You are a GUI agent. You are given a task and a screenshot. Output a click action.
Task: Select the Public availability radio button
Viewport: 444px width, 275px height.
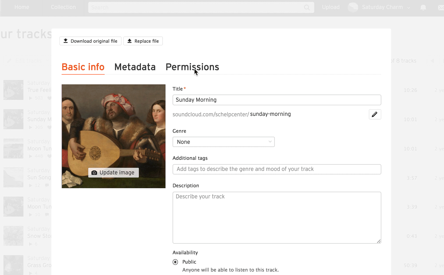coord(175,262)
